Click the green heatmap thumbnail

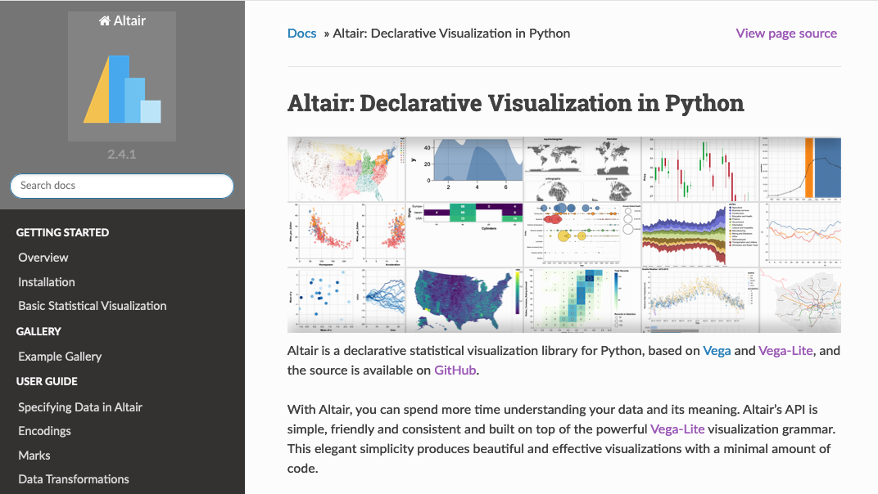click(582, 300)
